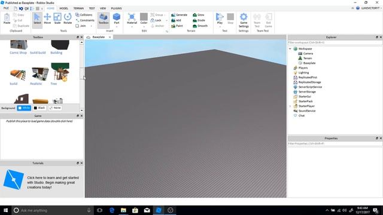The image size is (383, 215).
Task: Click the Smooth terrain tool
Action: (200, 26)
